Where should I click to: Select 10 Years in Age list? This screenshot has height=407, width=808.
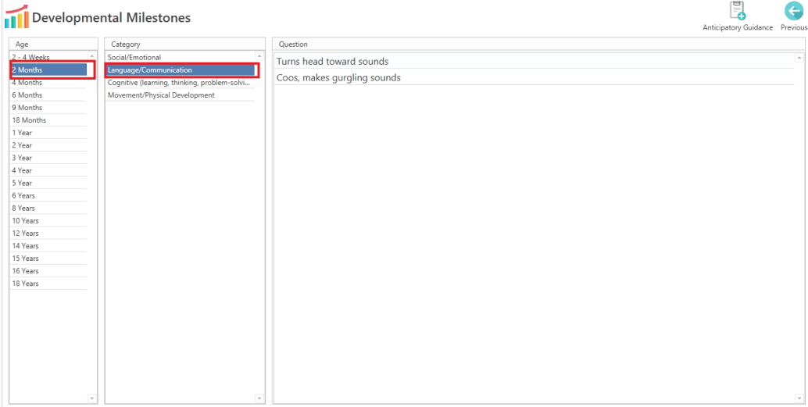tap(48, 220)
